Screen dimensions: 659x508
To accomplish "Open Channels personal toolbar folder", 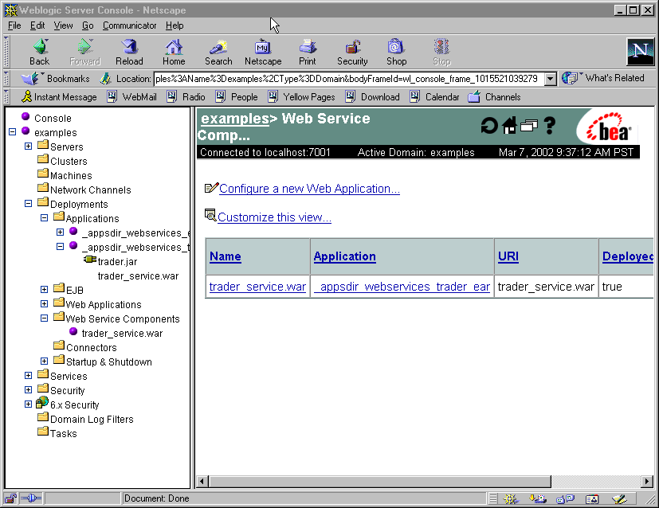I will click(x=474, y=96).
